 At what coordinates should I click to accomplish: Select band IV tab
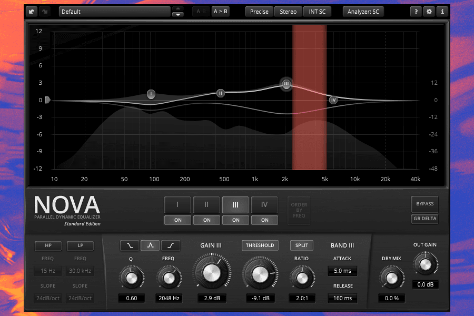264,205
